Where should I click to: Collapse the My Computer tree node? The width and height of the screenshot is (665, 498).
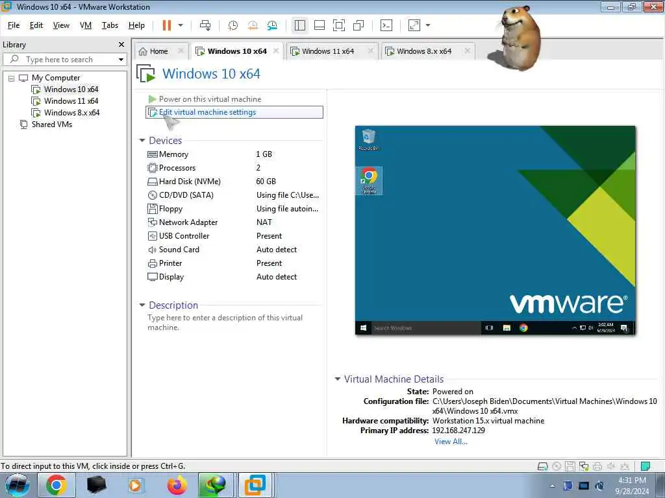click(x=12, y=78)
